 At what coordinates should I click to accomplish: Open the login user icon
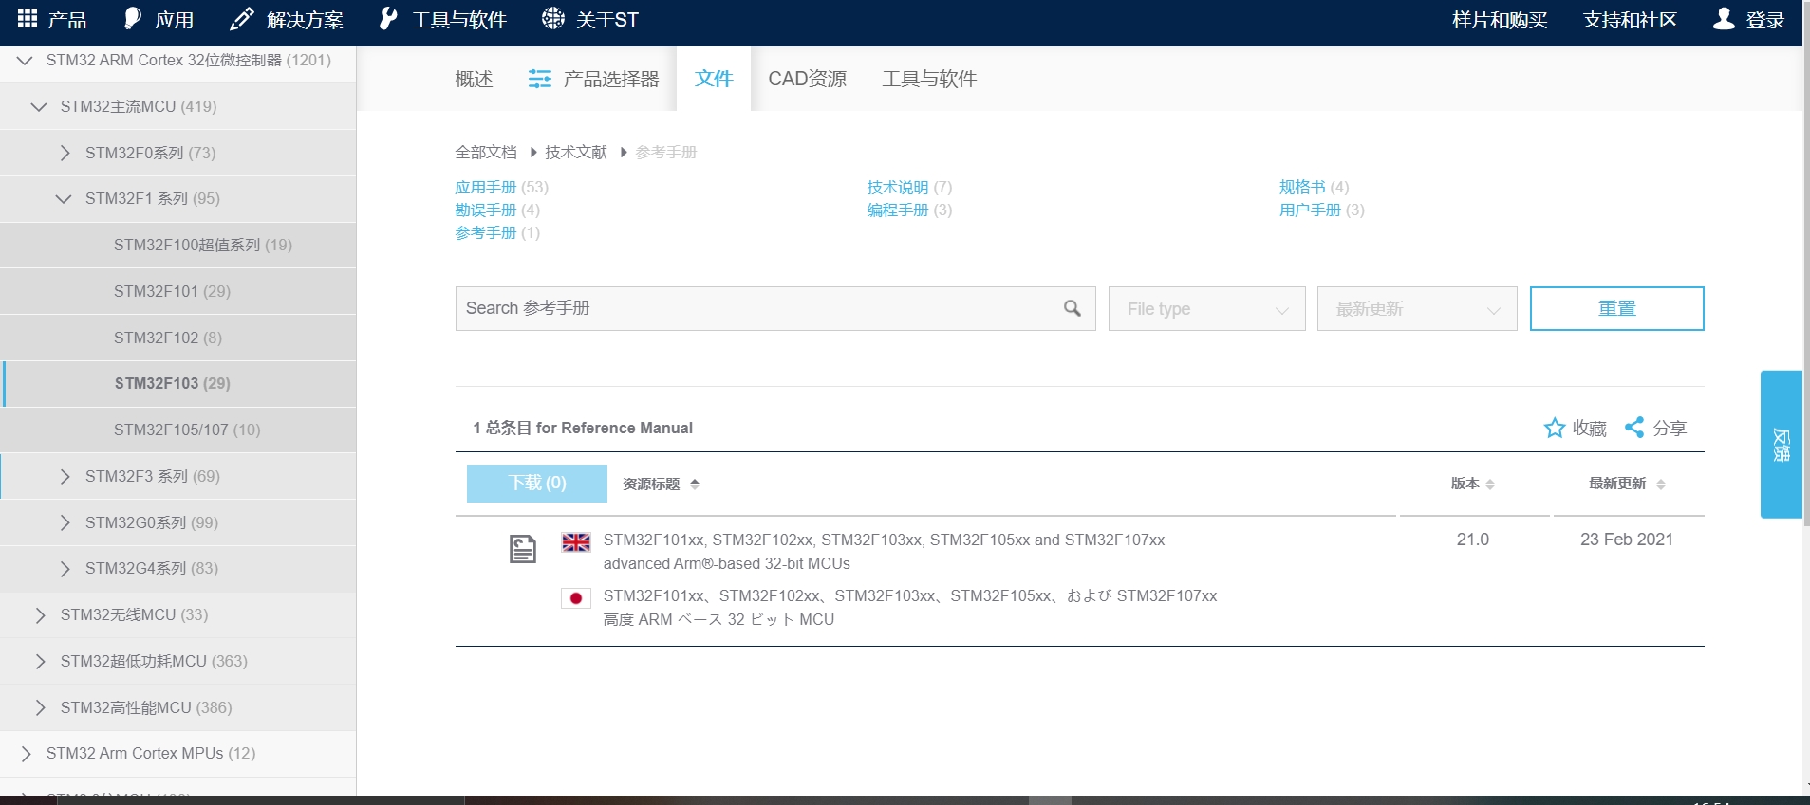click(x=1724, y=19)
